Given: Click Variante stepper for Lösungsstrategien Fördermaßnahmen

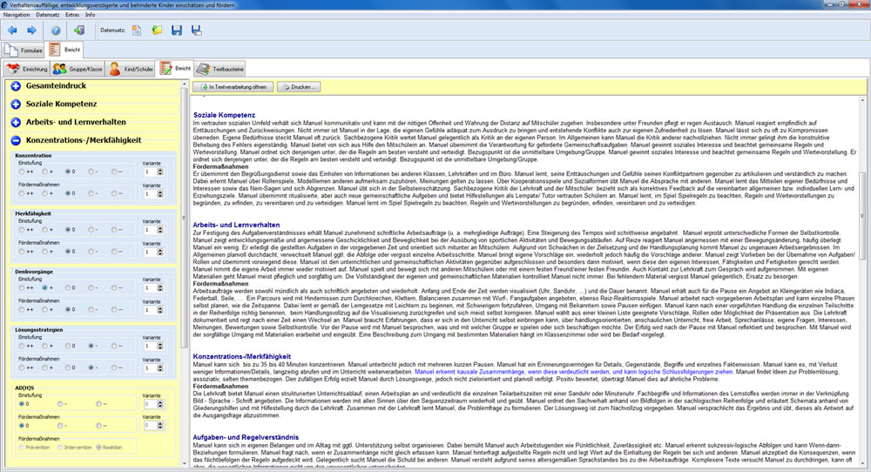Looking at the screenshot, I should [x=160, y=368].
